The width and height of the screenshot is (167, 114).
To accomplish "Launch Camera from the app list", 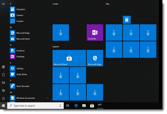I will tap(17, 15).
